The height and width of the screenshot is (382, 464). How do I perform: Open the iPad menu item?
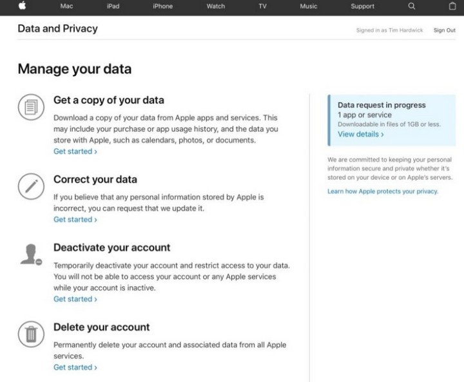[113, 6]
